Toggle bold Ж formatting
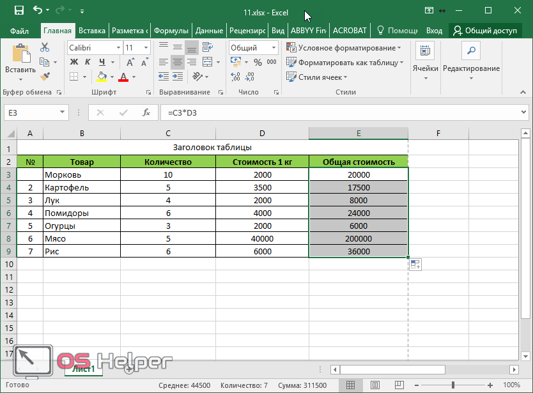 73,62
